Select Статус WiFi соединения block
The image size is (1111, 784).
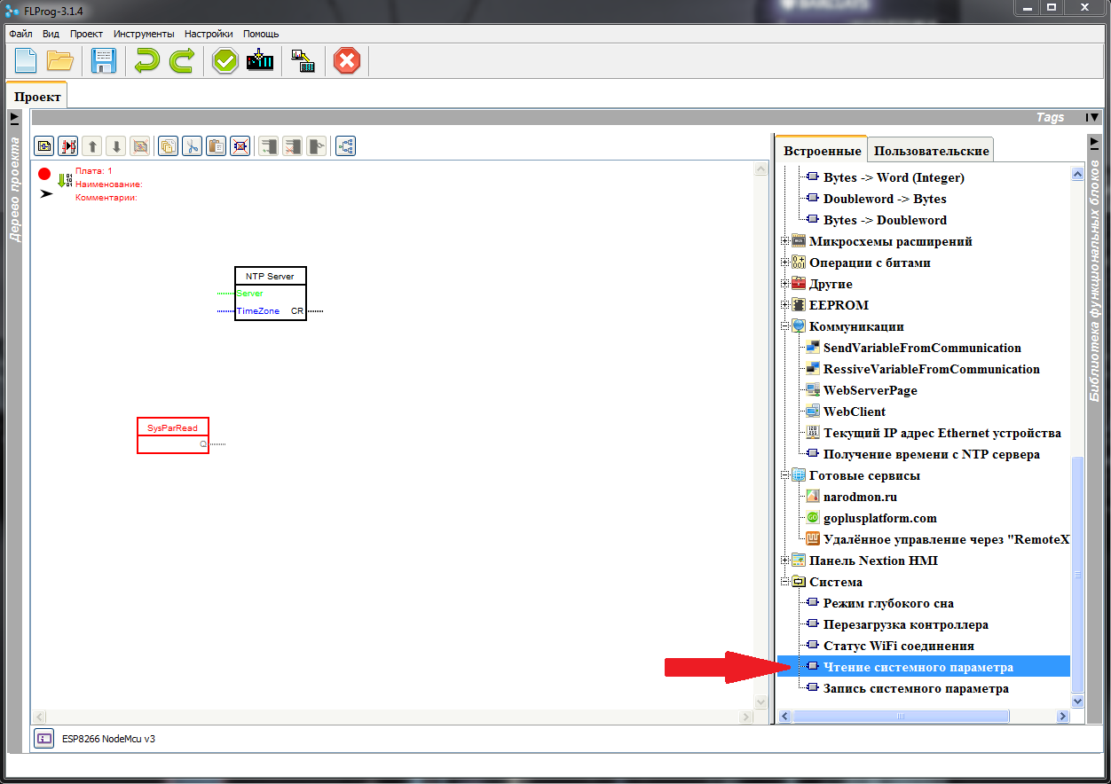click(x=899, y=646)
